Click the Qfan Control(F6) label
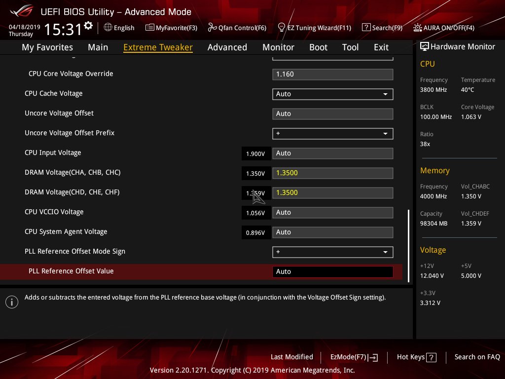The height and width of the screenshot is (379, 505). [x=242, y=28]
